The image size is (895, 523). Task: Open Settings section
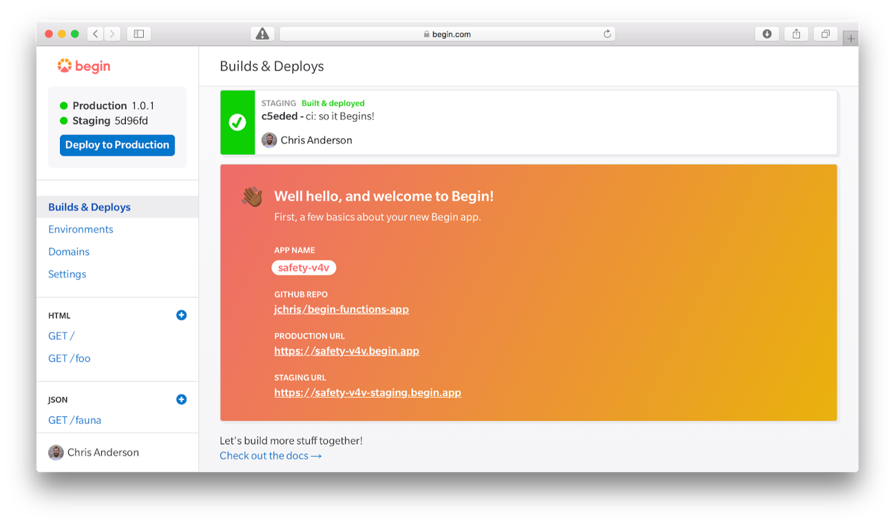67,274
